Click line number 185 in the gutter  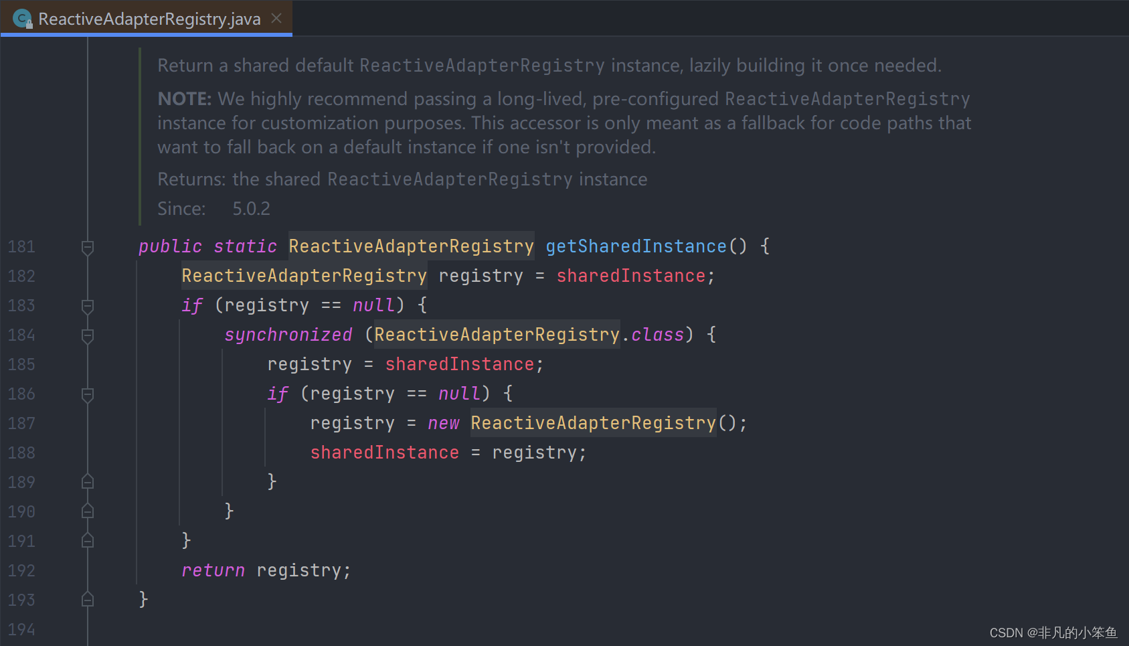pyautogui.click(x=21, y=365)
